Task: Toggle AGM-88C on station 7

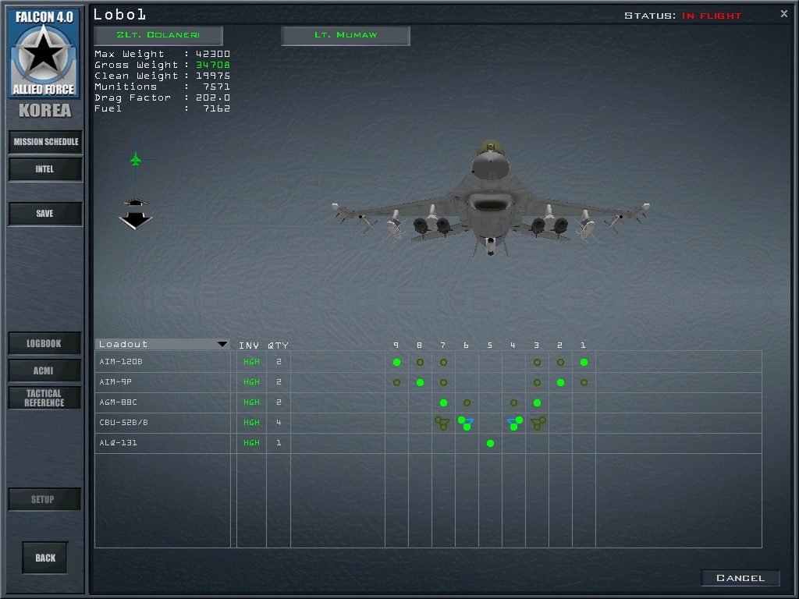Action: point(443,403)
